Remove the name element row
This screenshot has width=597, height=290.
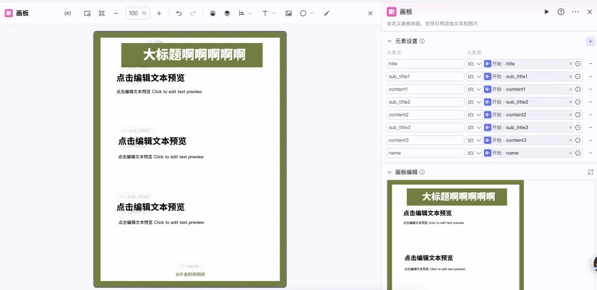590,153
